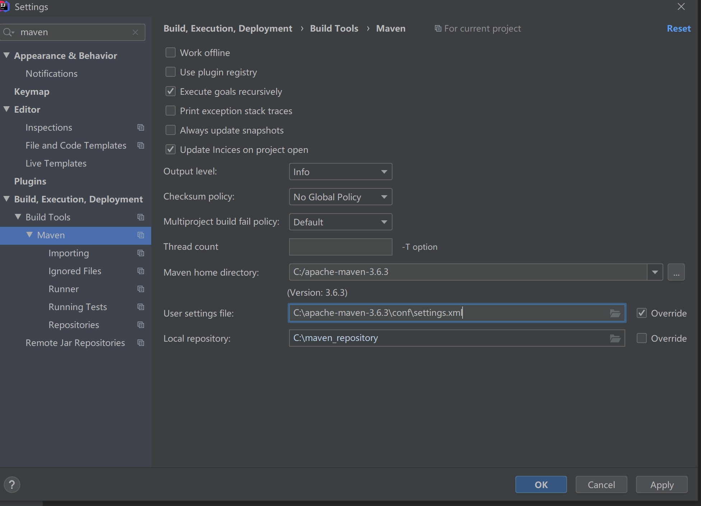Collapse the Maven tree node

[x=29, y=235]
